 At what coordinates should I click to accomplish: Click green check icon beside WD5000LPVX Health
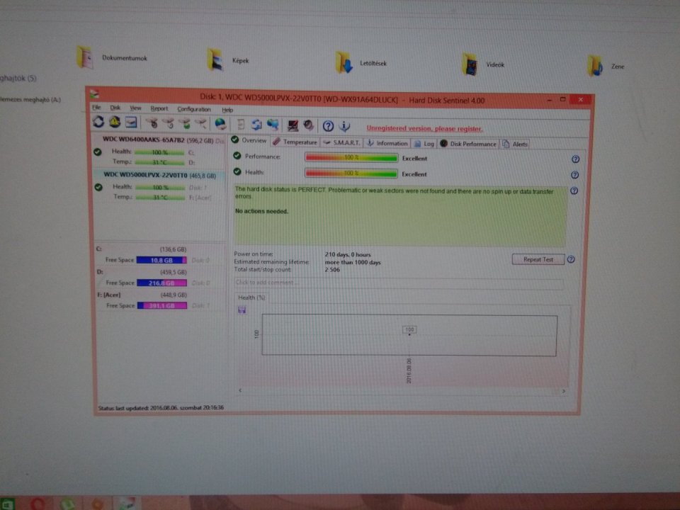coord(98,187)
